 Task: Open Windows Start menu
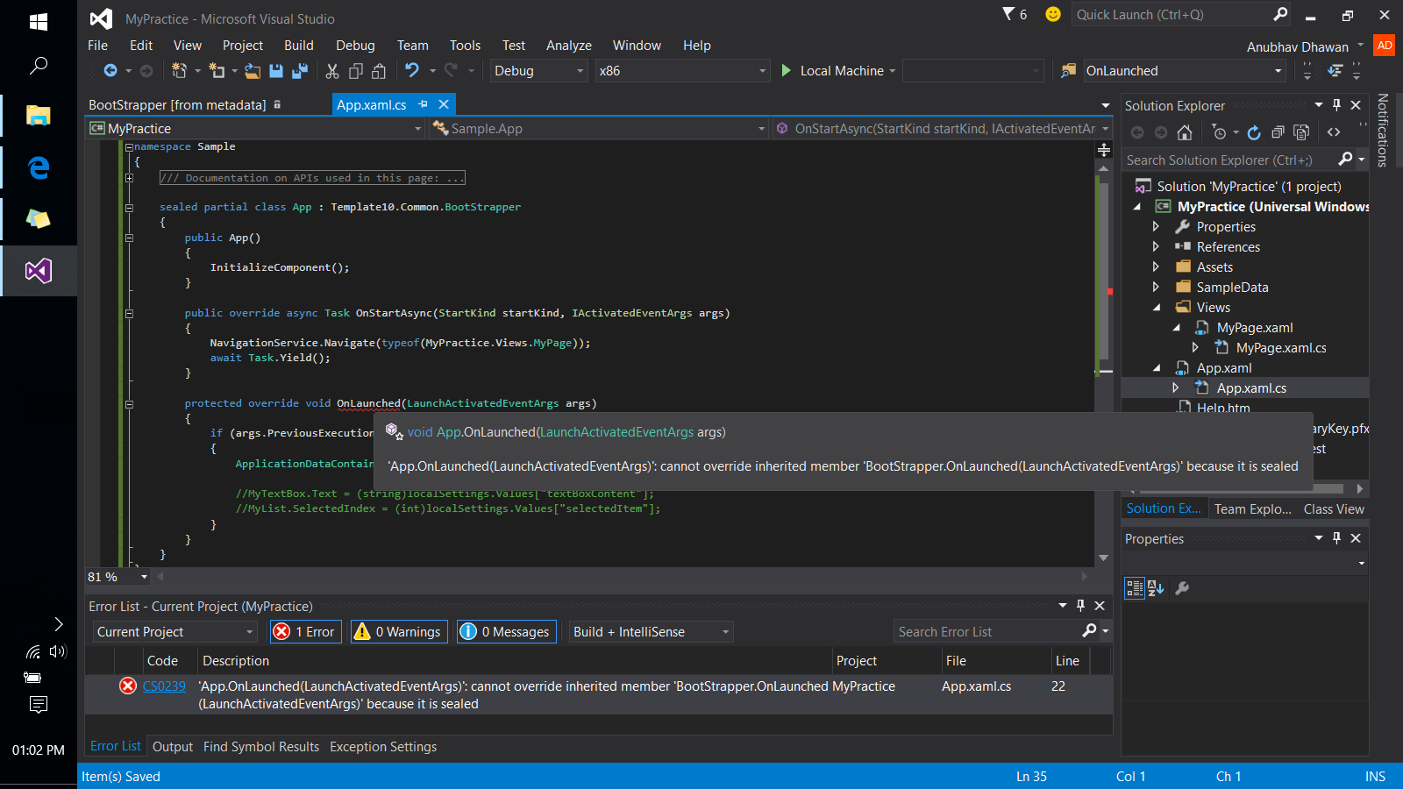(x=39, y=22)
